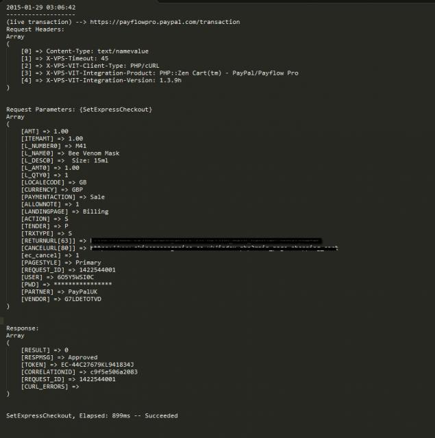
Task: Click the Request Parameters SetExpressCheckout heading
Action: [x=79, y=109]
